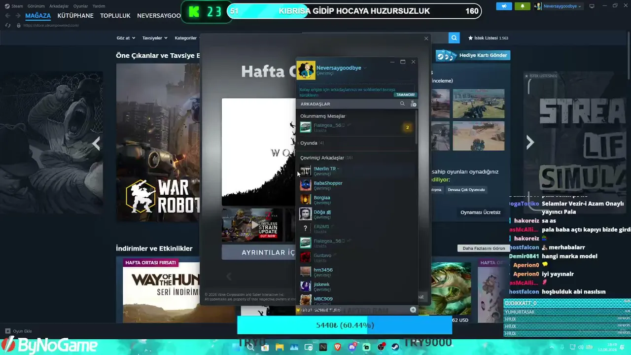Open status dropdown beside Neversaygoodbye in friends window
631x355 pixels.
(365, 68)
